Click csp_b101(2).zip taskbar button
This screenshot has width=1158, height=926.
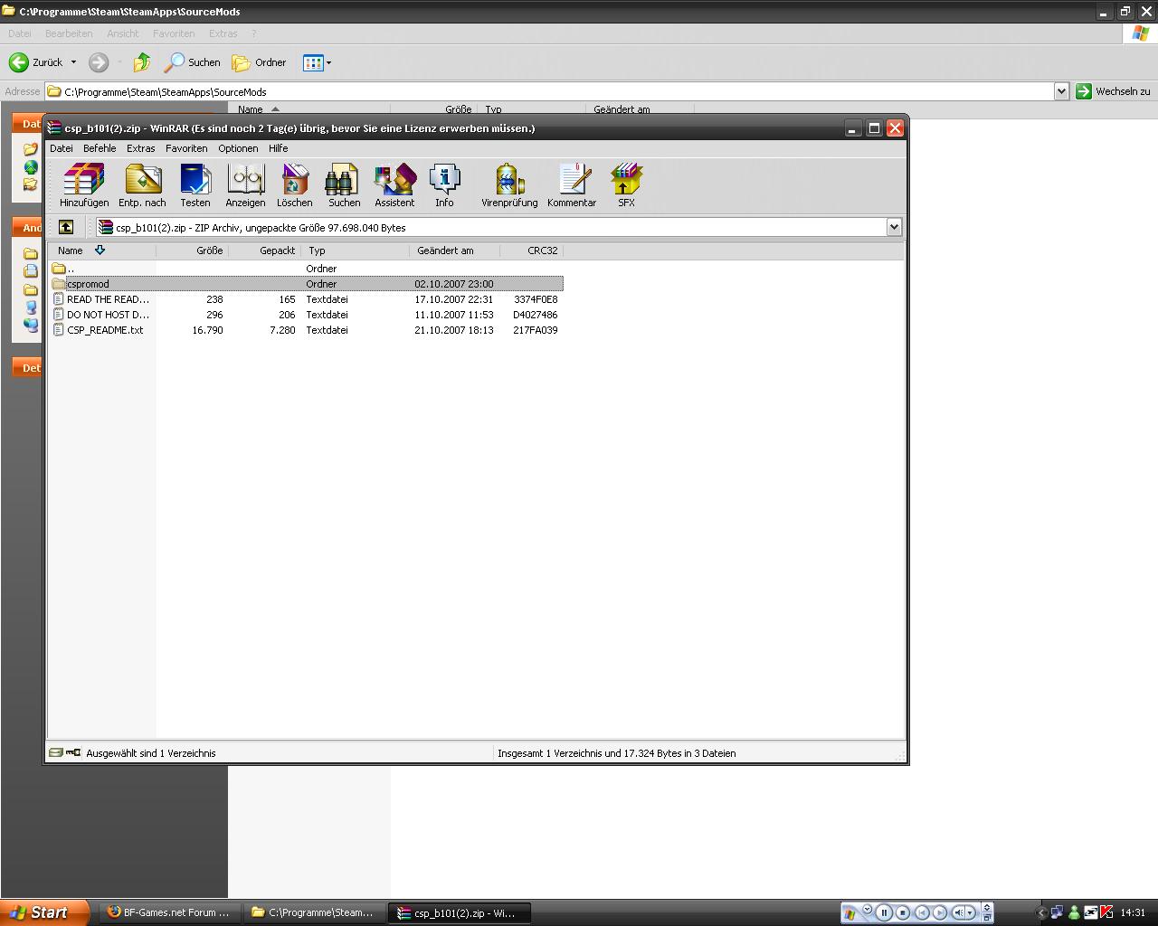(460, 912)
